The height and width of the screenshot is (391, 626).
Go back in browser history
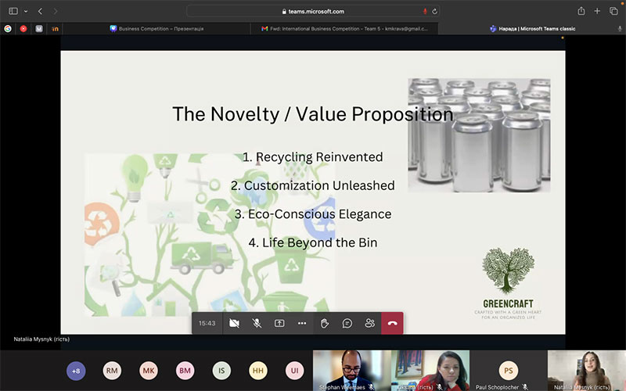coord(40,11)
